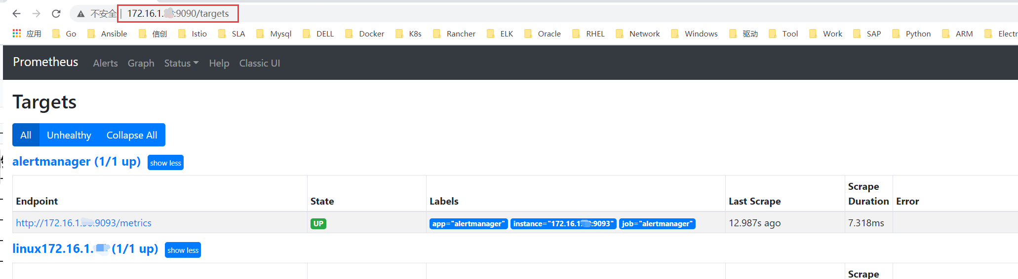Select the All targets filter
Image resolution: width=1018 pixels, height=279 pixels.
pyautogui.click(x=26, y=135)
